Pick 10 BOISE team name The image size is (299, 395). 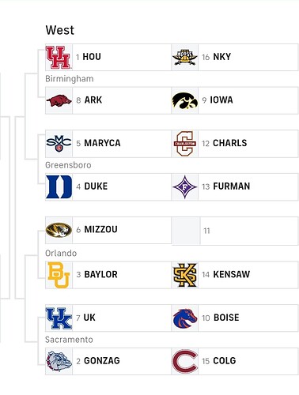(x=221, y=318)
